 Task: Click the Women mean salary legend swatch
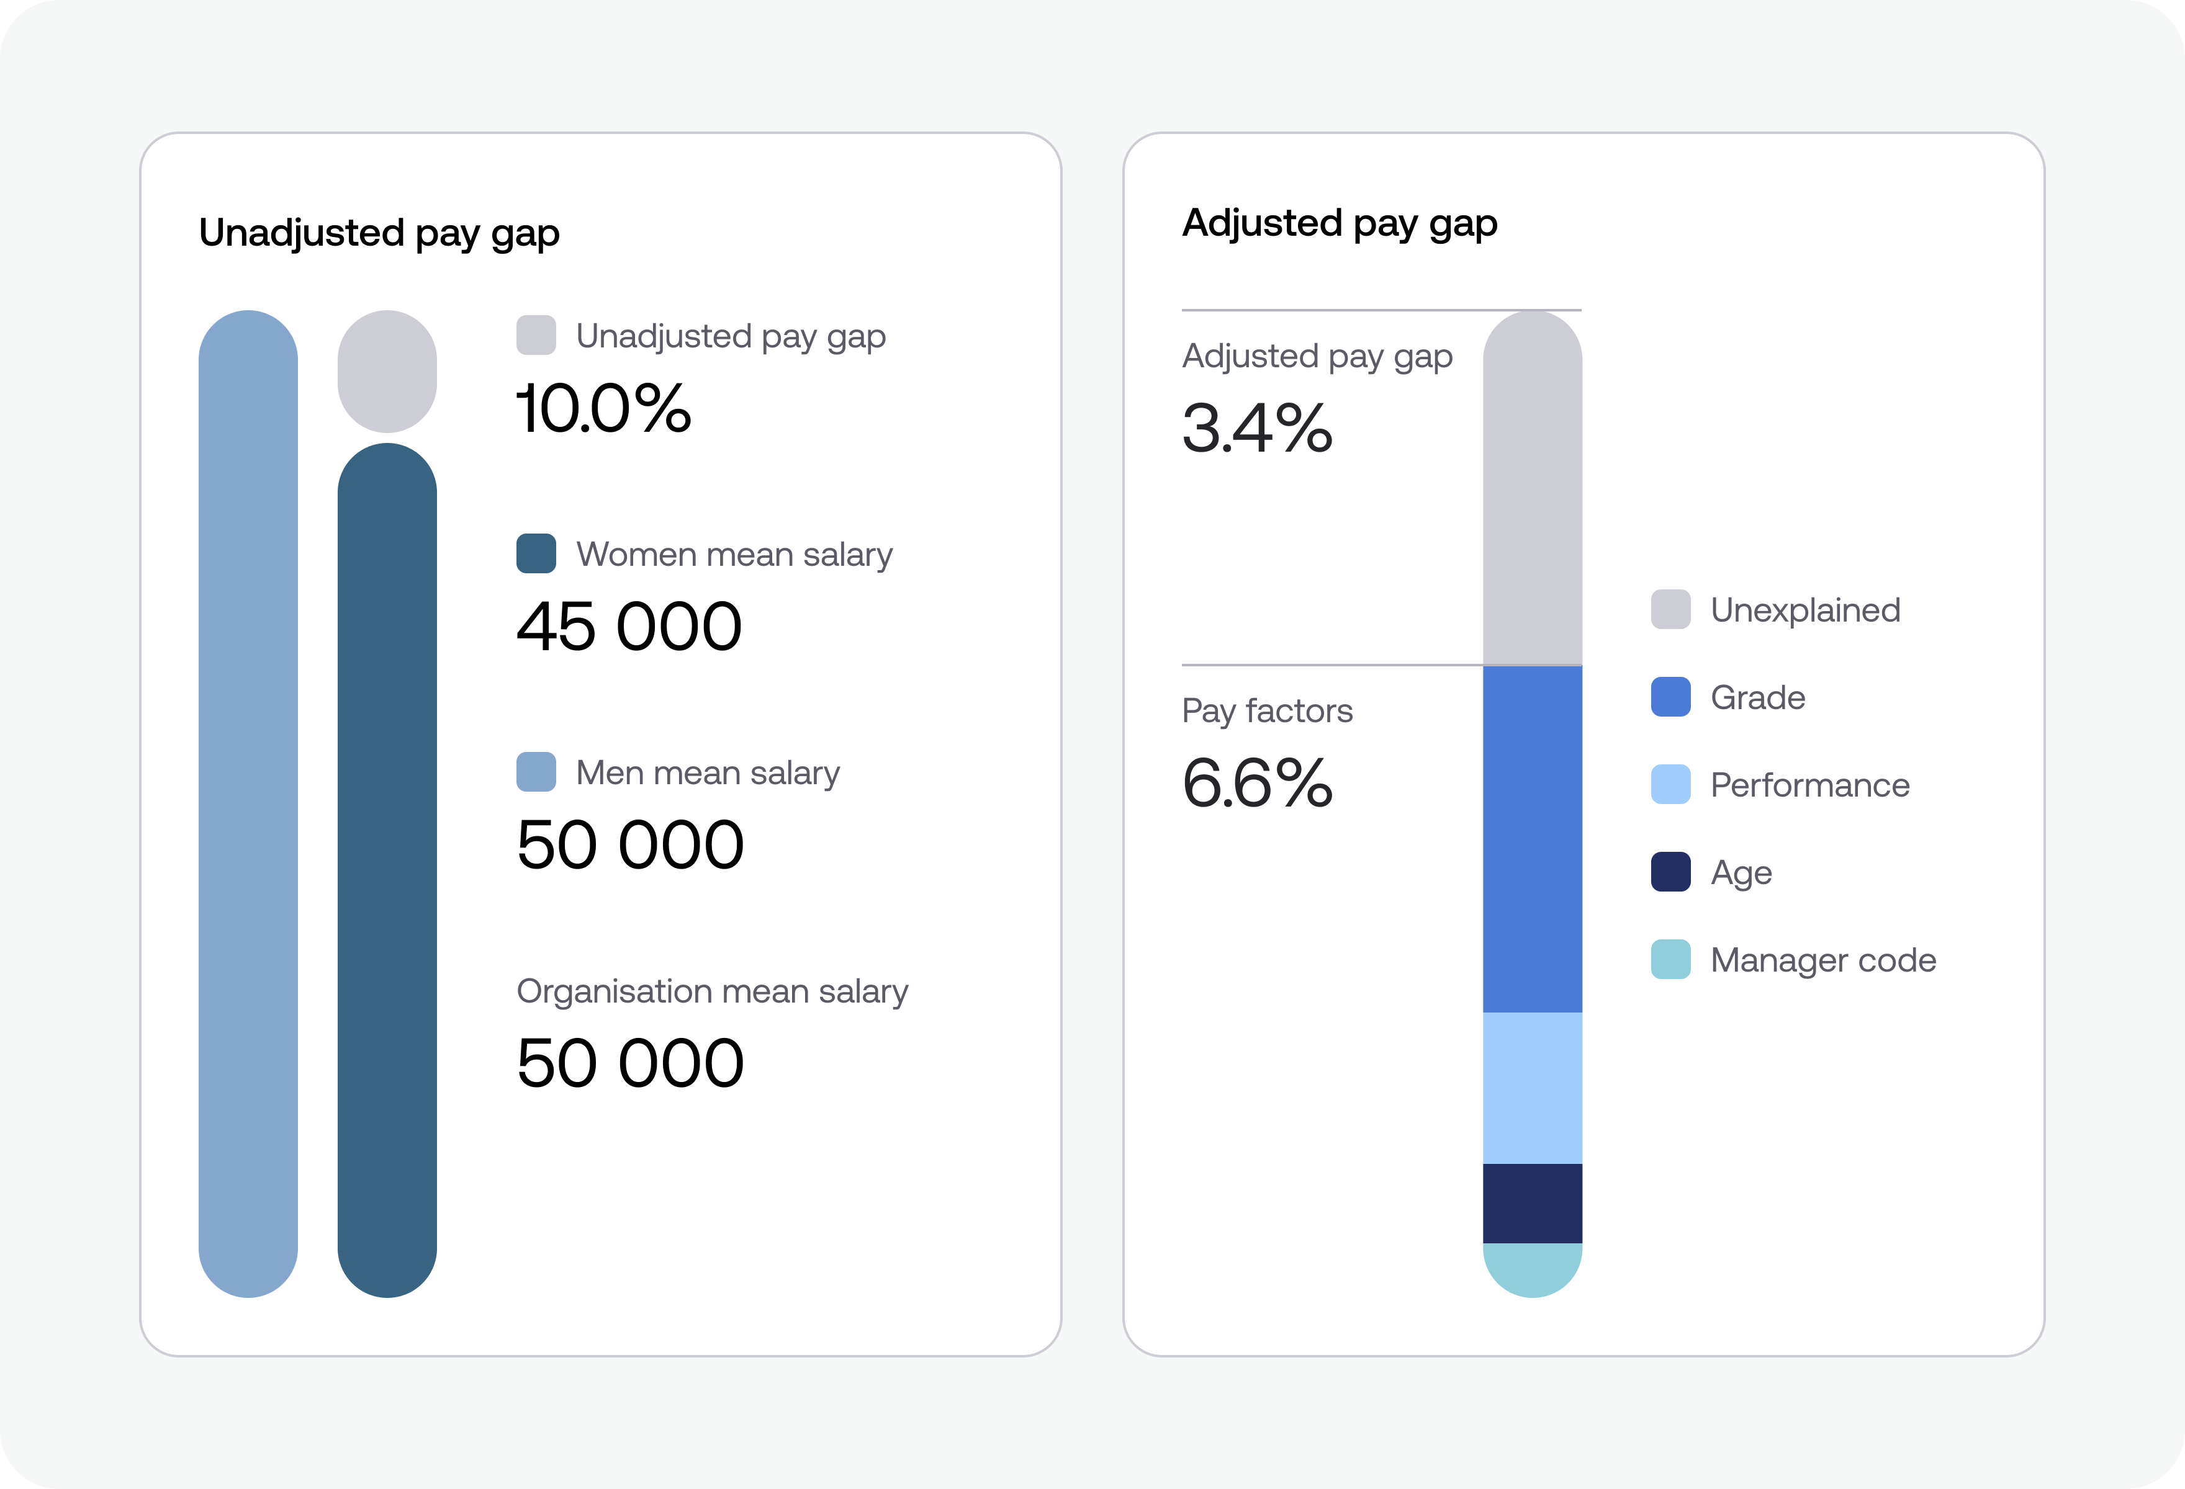click(x=536, y=553)
